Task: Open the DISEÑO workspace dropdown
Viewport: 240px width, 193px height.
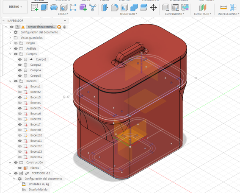Action: pyautogui.click(x=15, y=7)
